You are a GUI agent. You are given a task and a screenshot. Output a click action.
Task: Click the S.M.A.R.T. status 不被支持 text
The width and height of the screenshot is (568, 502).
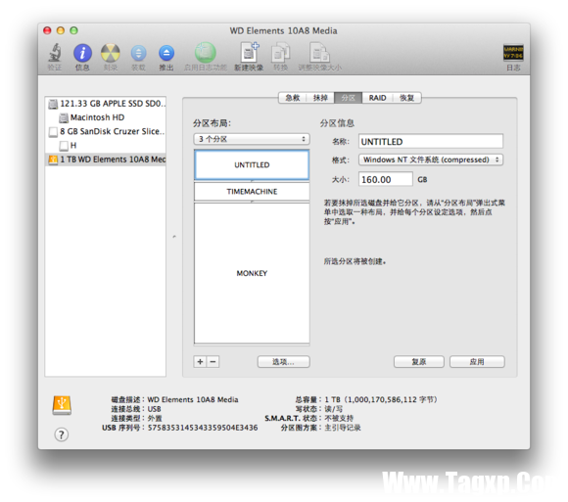coord(339,419)
